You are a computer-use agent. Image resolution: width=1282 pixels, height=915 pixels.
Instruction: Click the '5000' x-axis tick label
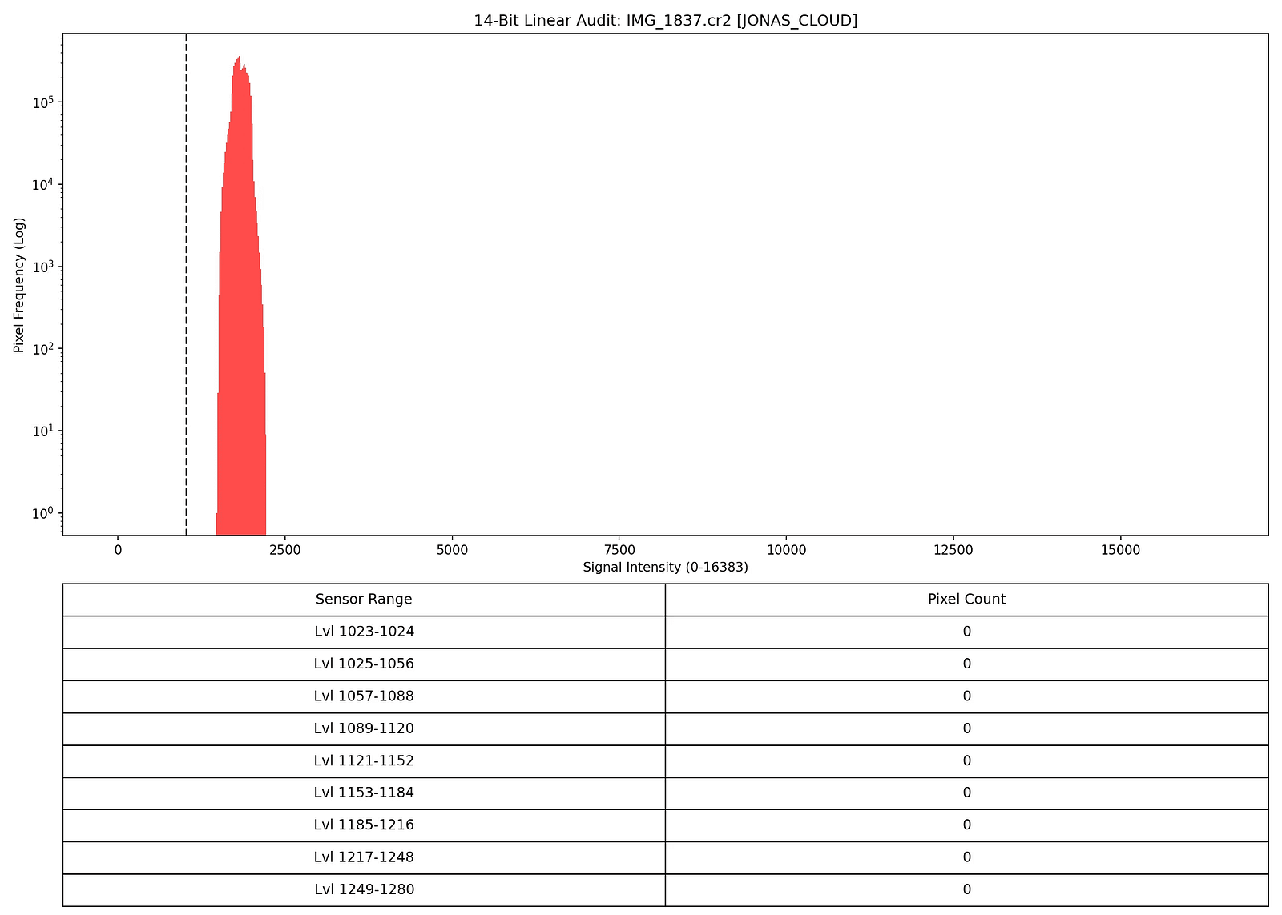coord(453,550)
